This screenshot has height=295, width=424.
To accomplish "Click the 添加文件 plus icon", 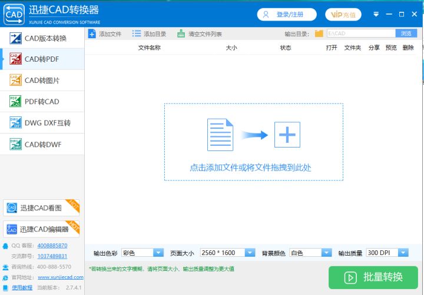I will 92,33.
